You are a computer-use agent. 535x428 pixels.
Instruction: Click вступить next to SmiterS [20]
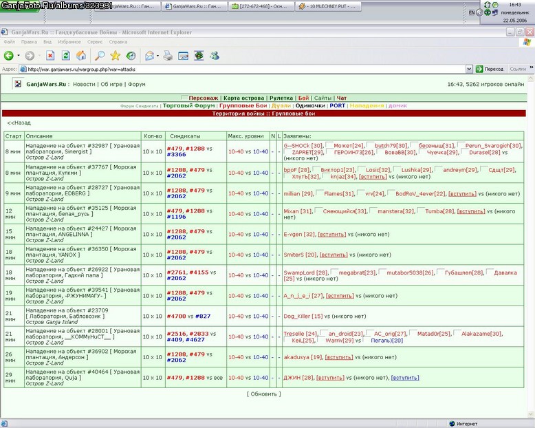pos(334,255)
